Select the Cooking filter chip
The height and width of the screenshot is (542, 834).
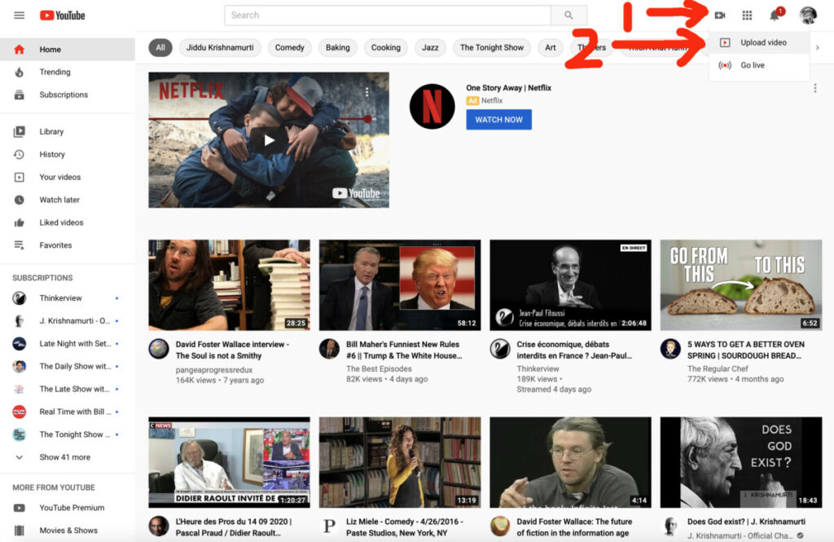(385, 47)
